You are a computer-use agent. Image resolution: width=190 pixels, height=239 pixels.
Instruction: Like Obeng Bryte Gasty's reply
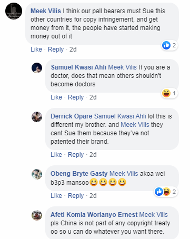56,196
